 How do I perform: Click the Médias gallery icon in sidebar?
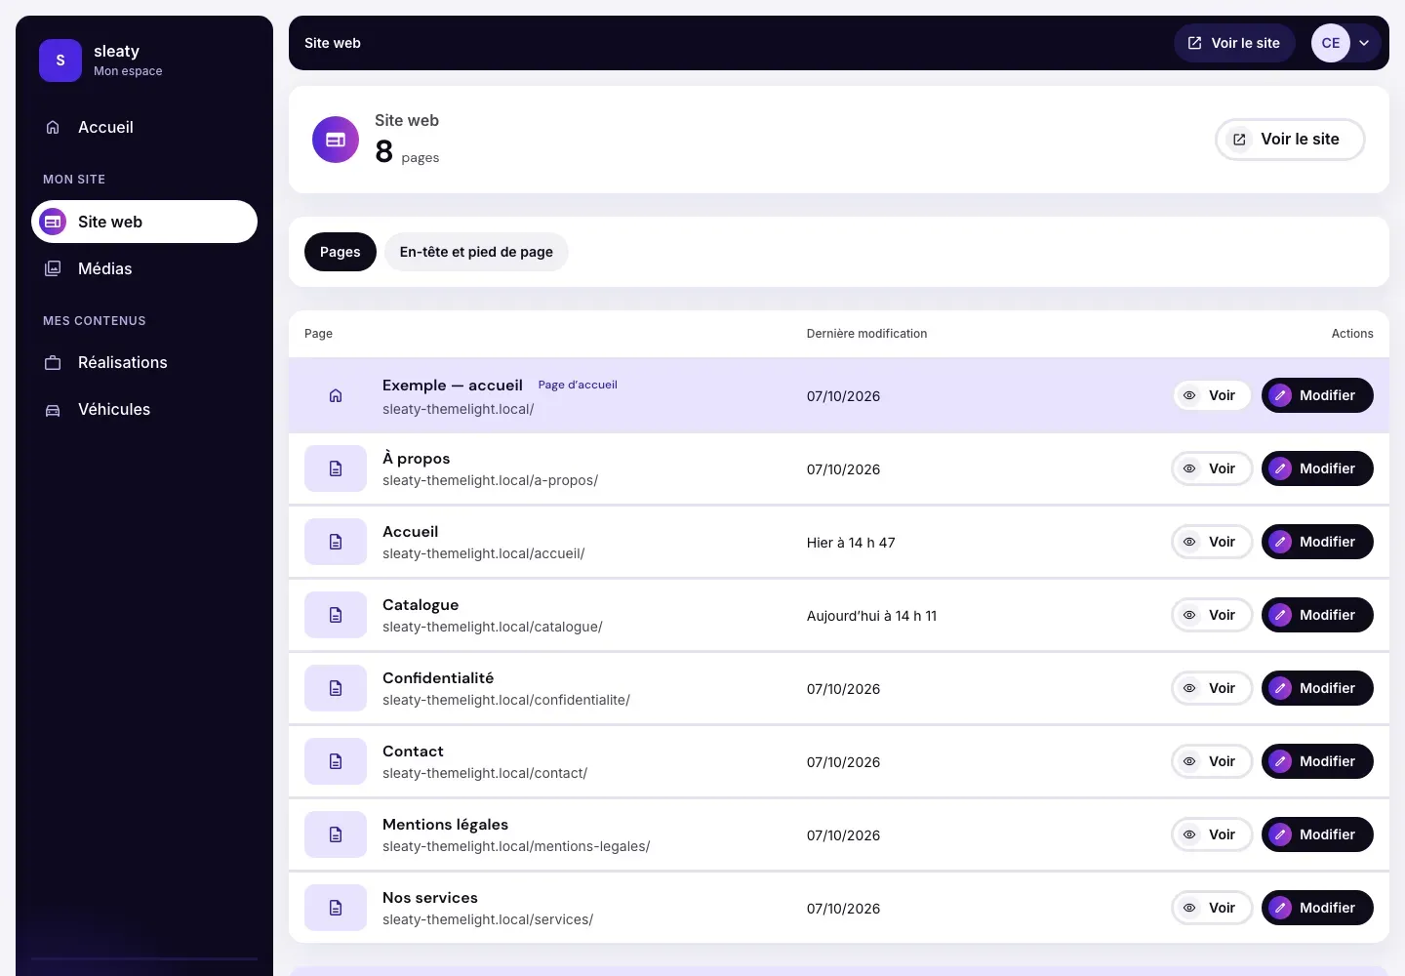pyautogui.click(x=53, y=268)
